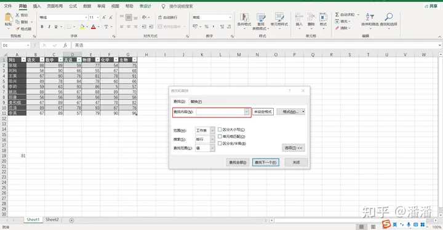
Task: Open the 文件 menu tab
Action: point(8,6)
